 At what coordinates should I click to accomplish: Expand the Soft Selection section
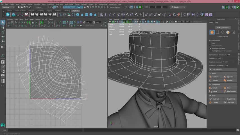(217, 69)
